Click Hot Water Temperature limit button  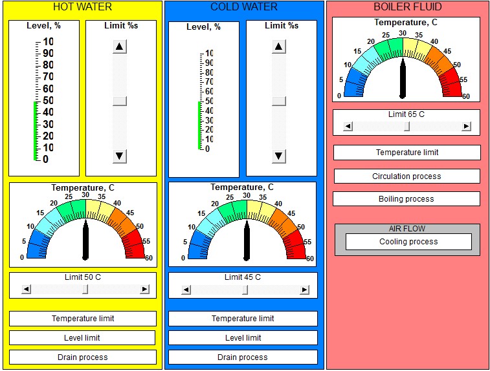[x=83, y=319]
